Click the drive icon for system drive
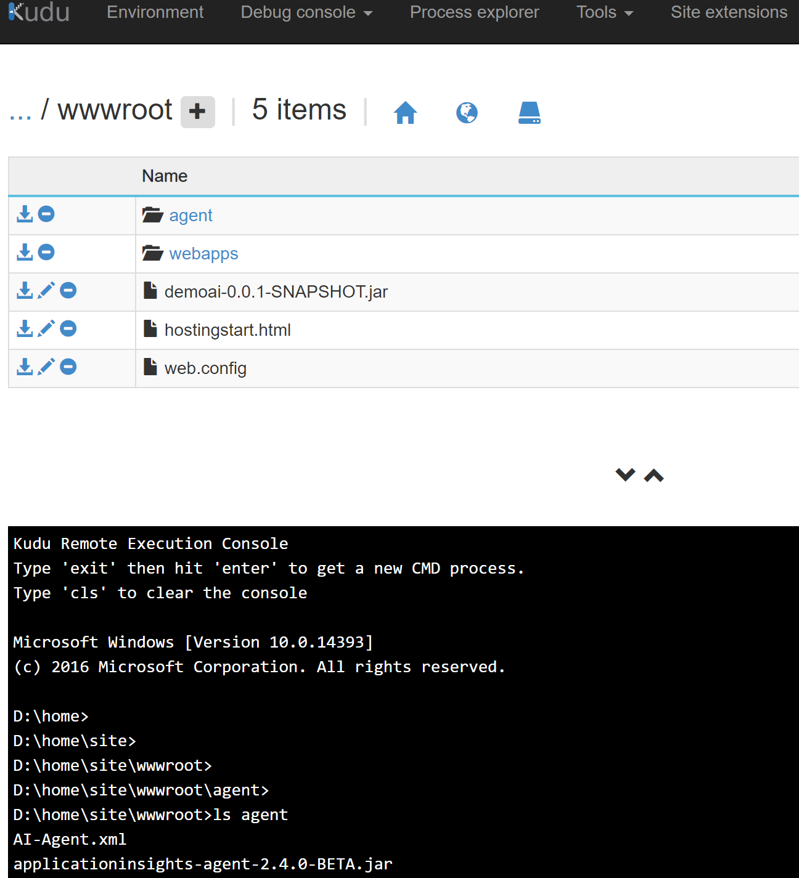 [x=529, y=113]
